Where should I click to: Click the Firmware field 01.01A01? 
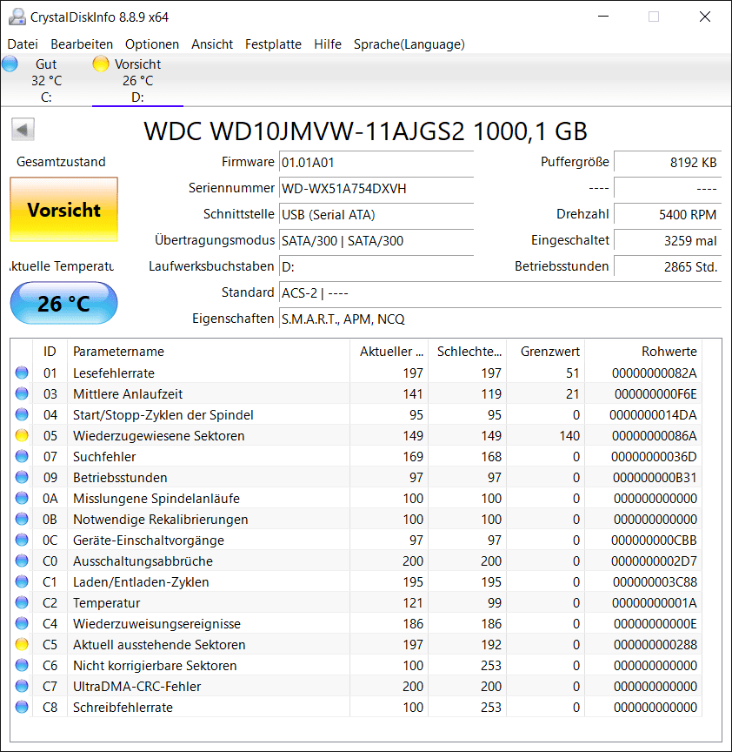click(x=376, y=162)
